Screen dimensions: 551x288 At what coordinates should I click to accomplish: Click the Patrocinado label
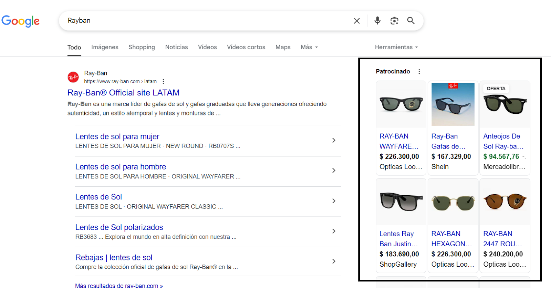[x=393, y=72]
